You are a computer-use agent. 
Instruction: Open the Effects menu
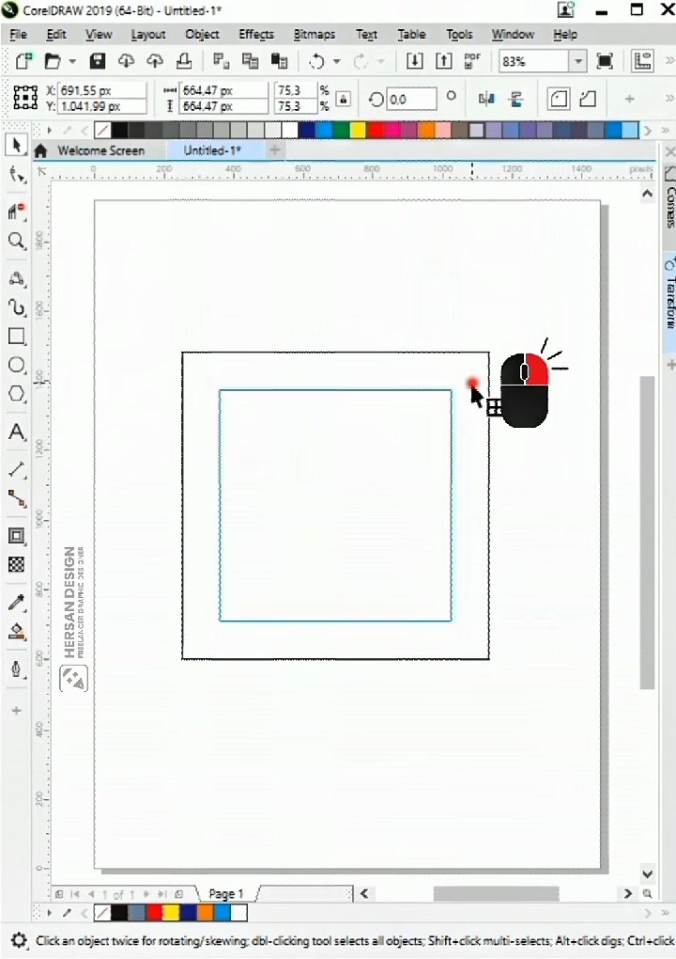(256, 35)
